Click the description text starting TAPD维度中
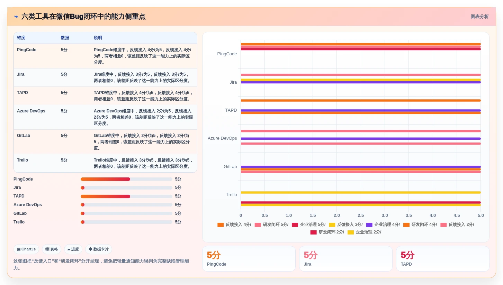The width and height of the screenshot is (503, 285). click(143, 96)
